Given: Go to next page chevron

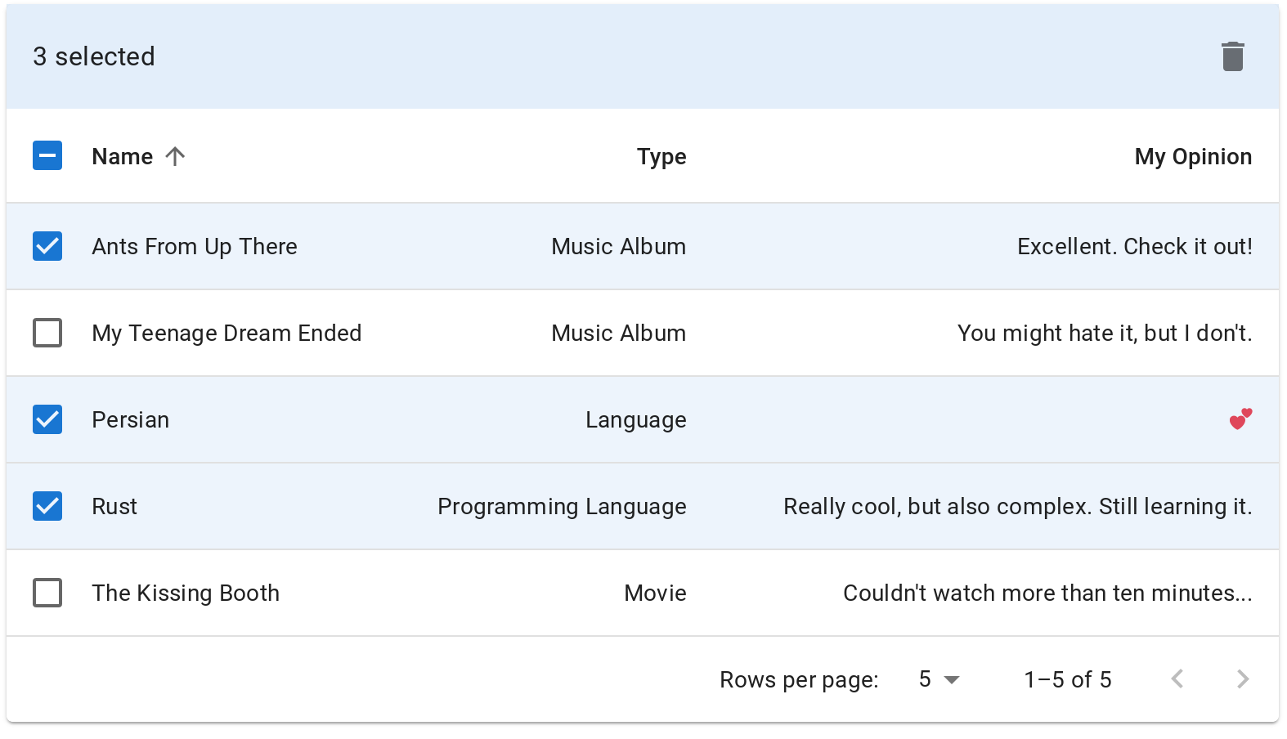Looking at the screenshot, I should 1243,679.
